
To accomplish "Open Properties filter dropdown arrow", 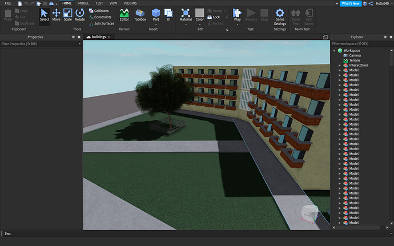I will pyautogui.click(x=79, y=44).
